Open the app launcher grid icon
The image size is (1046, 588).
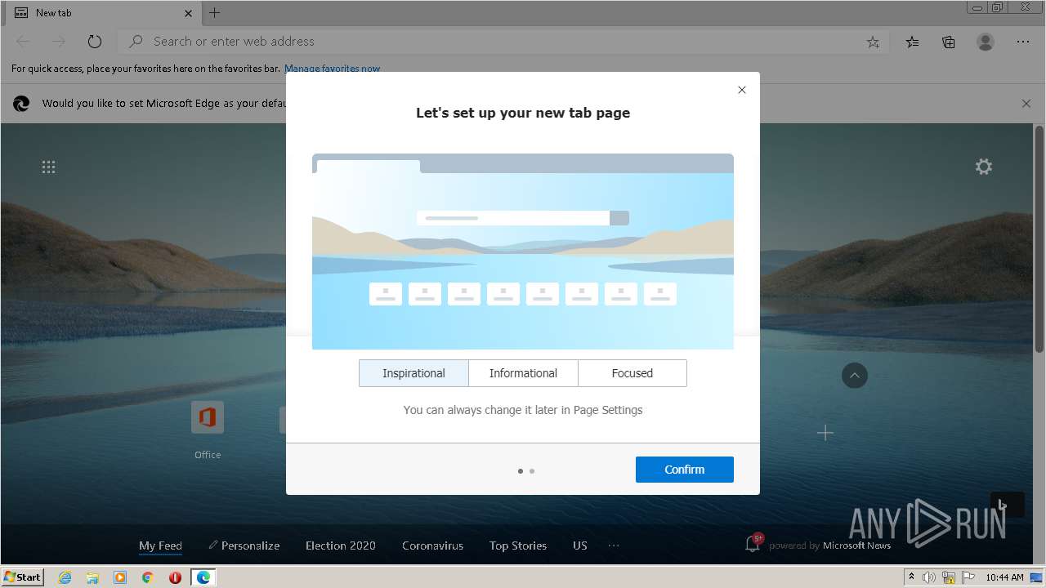(x=49, y=167)
